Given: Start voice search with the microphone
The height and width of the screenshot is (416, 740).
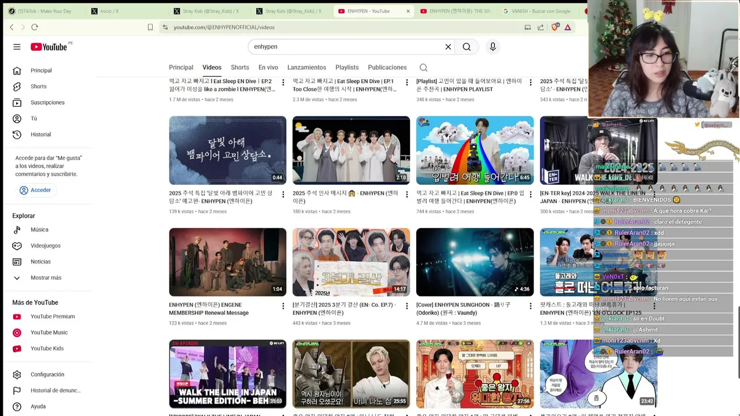Looking at the screenshot, I should 493,47.
